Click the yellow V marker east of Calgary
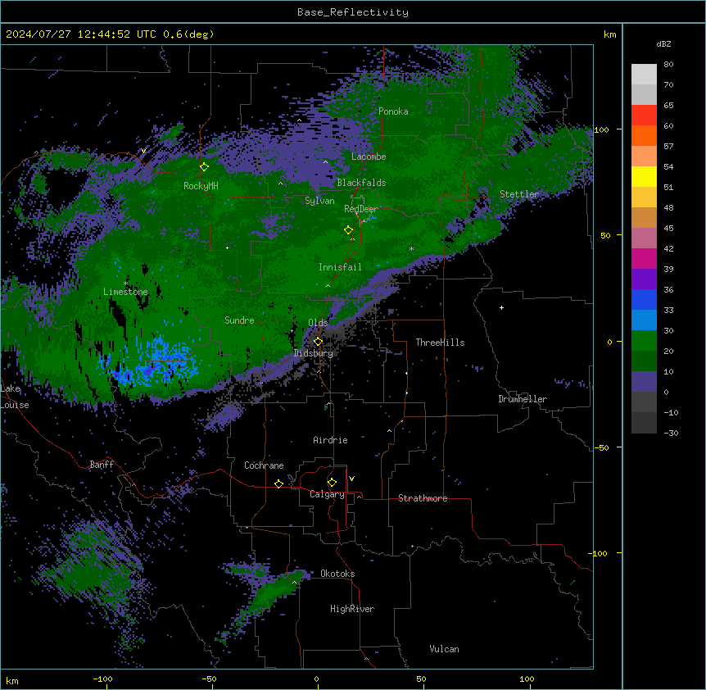The image size is (706, 690). 351,479
